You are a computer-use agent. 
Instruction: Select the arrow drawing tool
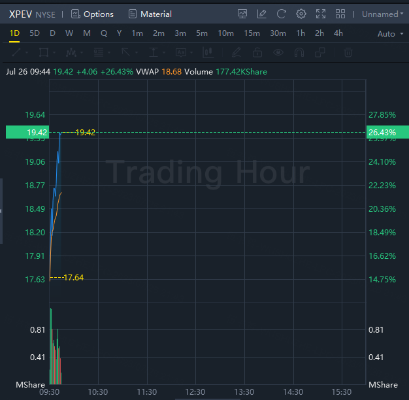pyautogui.click(x=126, y=52)
